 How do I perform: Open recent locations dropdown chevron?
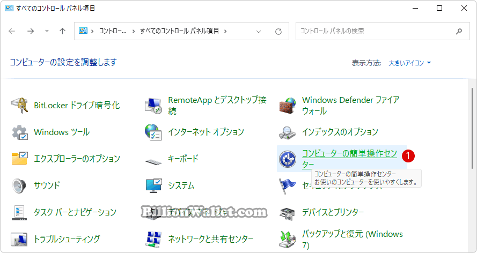coord(47,31)
